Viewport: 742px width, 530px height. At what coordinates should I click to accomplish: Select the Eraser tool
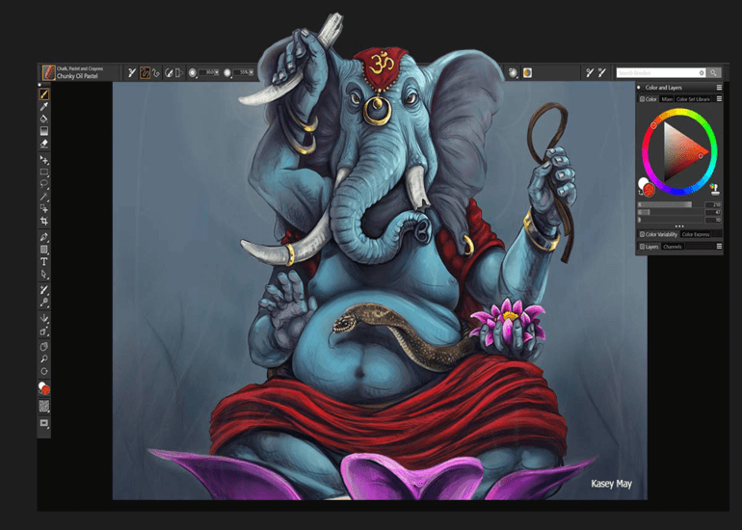pyautogui.click(x=44, y=143)
